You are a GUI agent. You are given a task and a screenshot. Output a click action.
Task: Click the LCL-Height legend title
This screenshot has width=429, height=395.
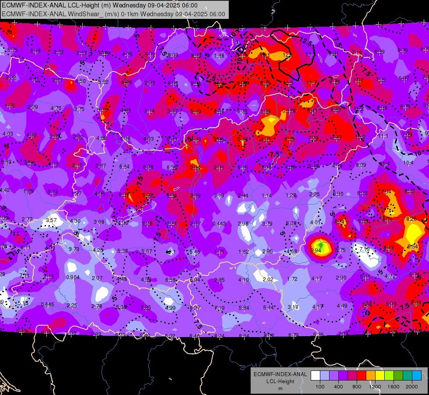[280, 381]
